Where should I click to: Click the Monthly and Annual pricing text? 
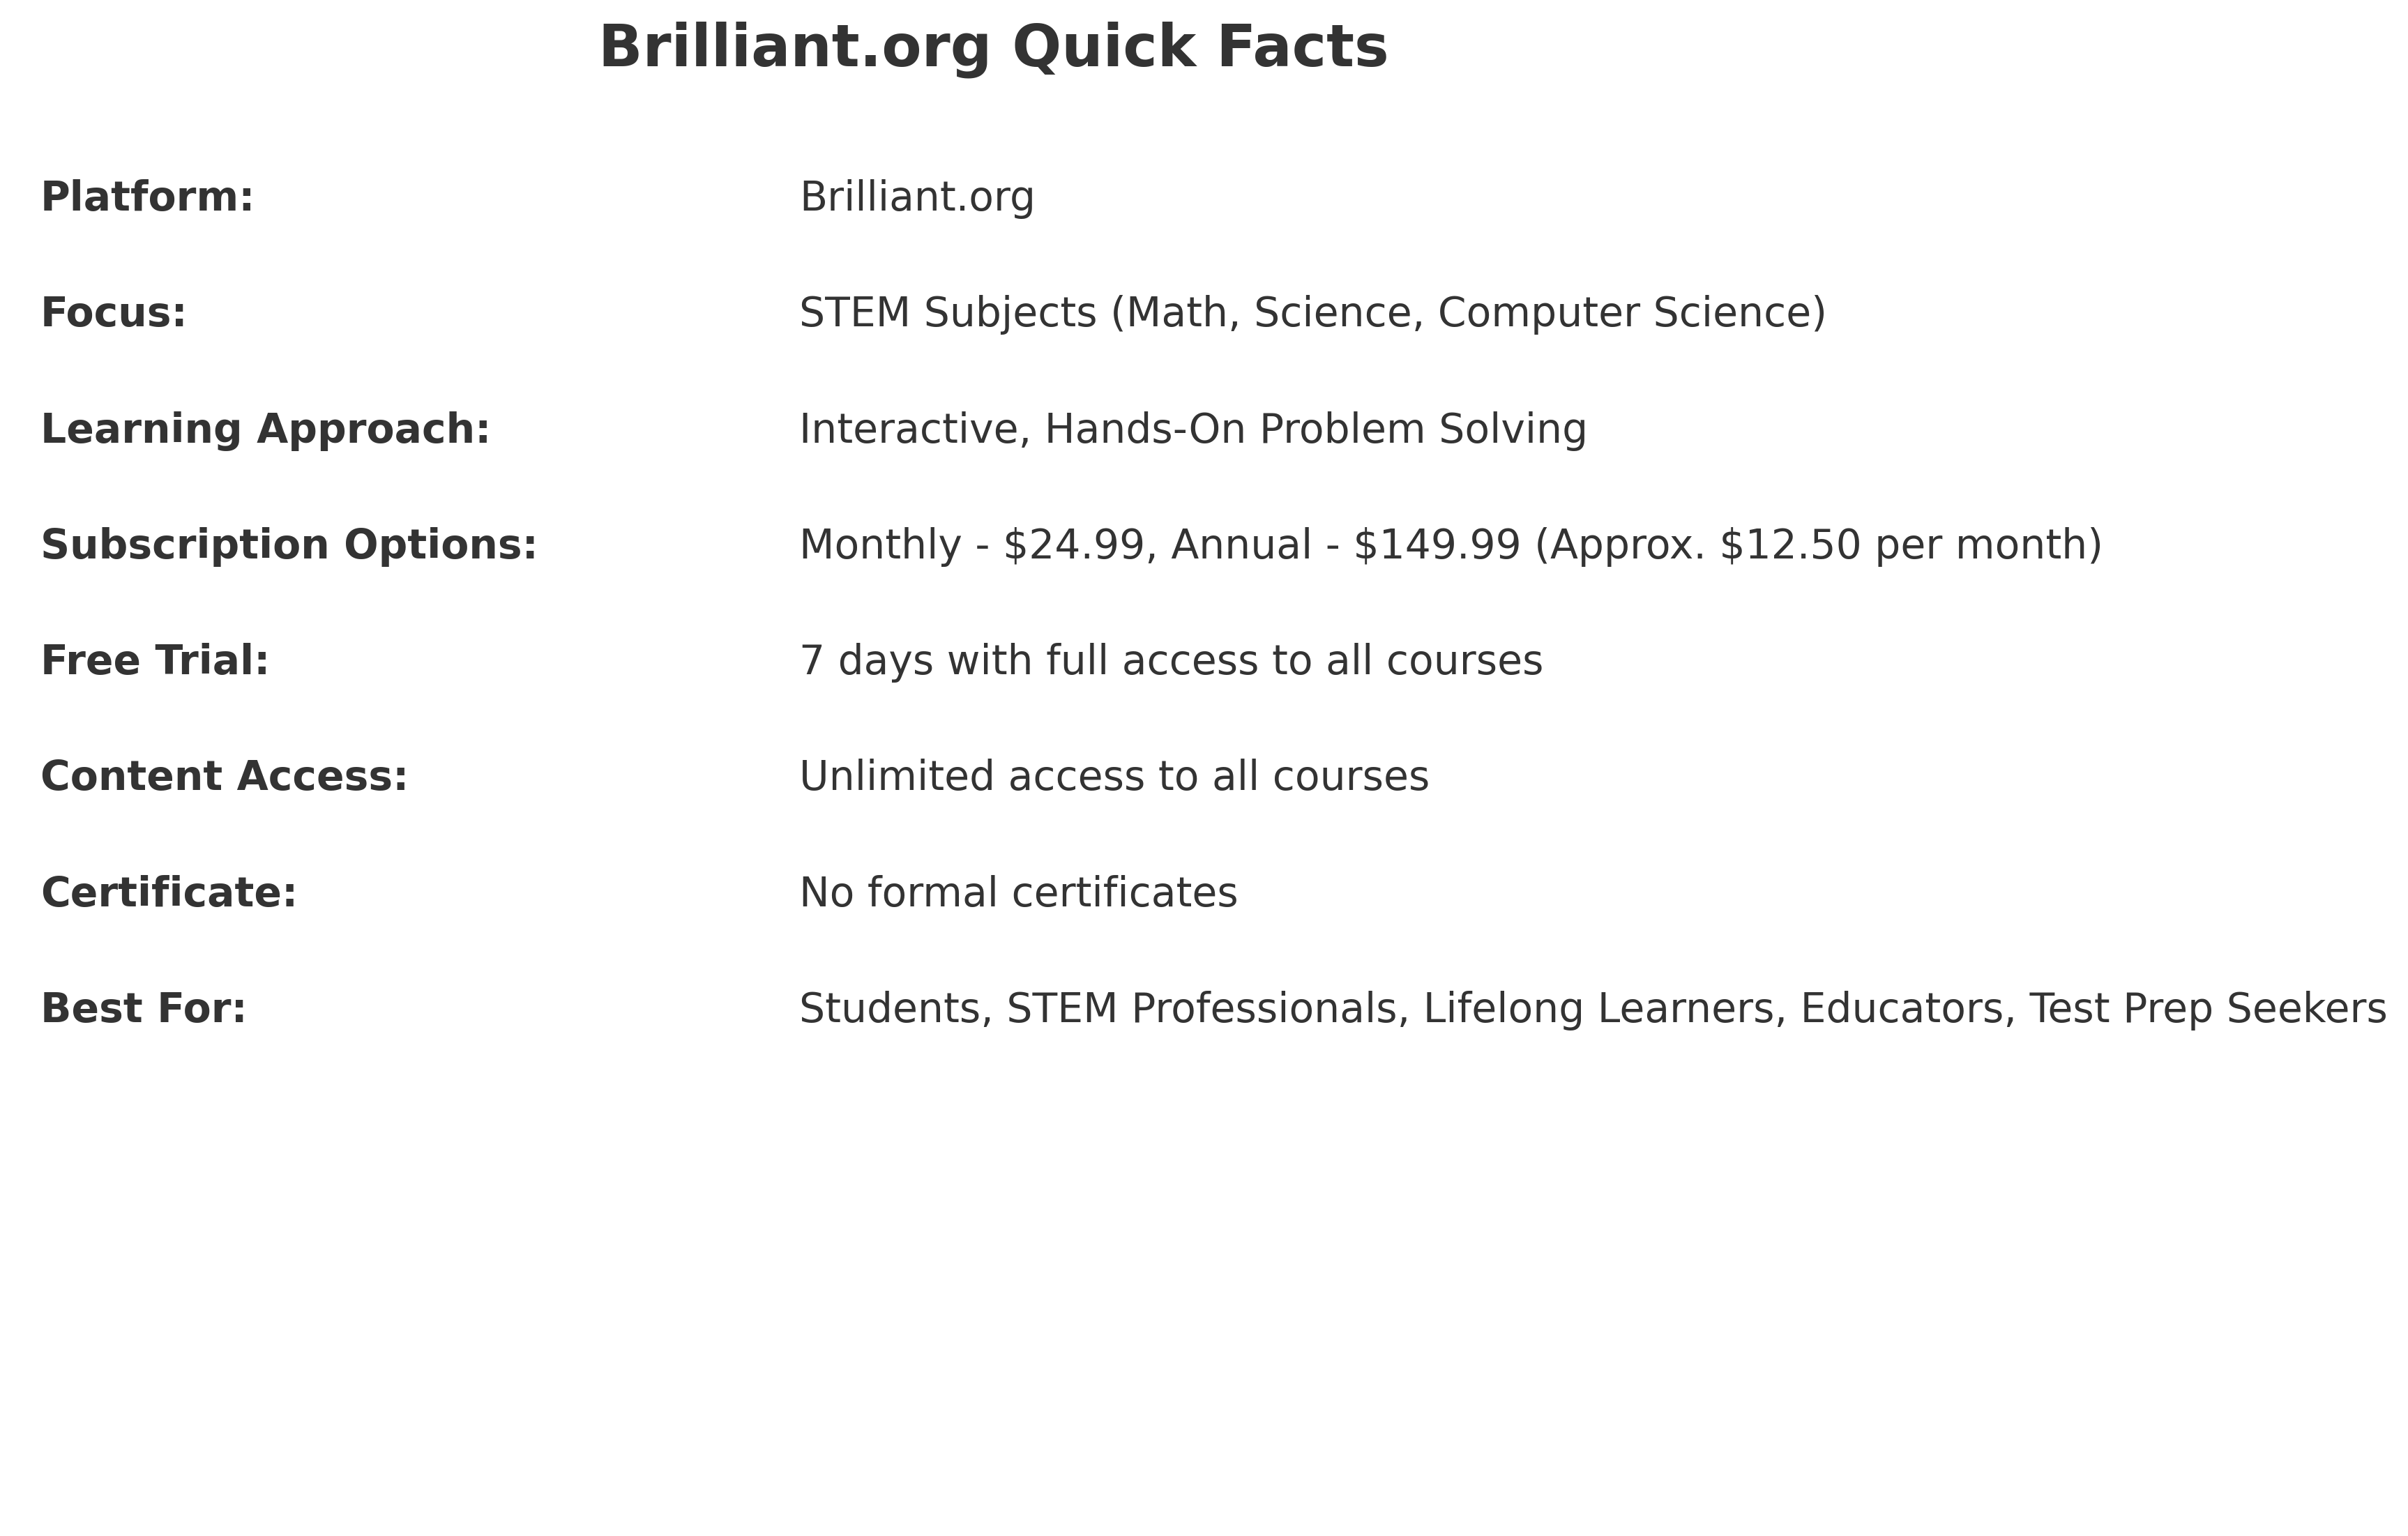tap(1451, 546)
